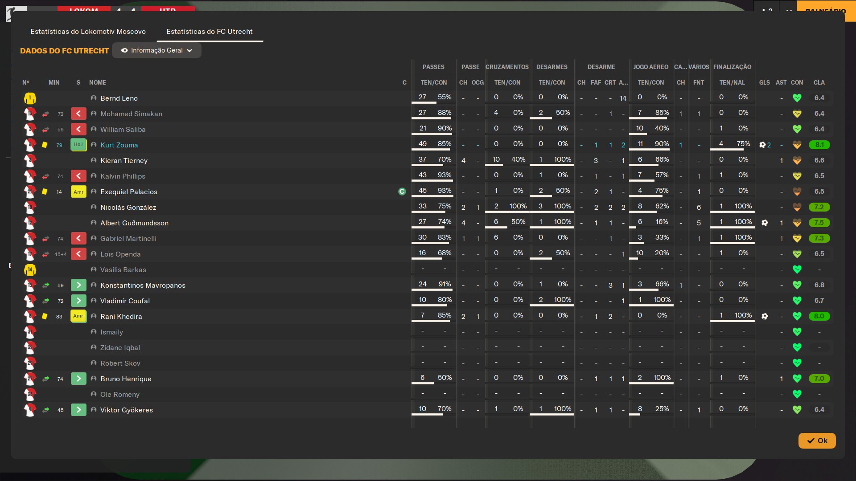Click the orange condition heart for Kieran Tierney
This screenshot has width=856, height=481.
tap(797, 160)
